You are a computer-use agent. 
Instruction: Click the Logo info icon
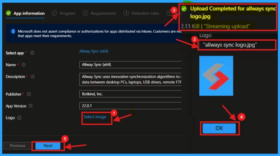coord(19,118)
